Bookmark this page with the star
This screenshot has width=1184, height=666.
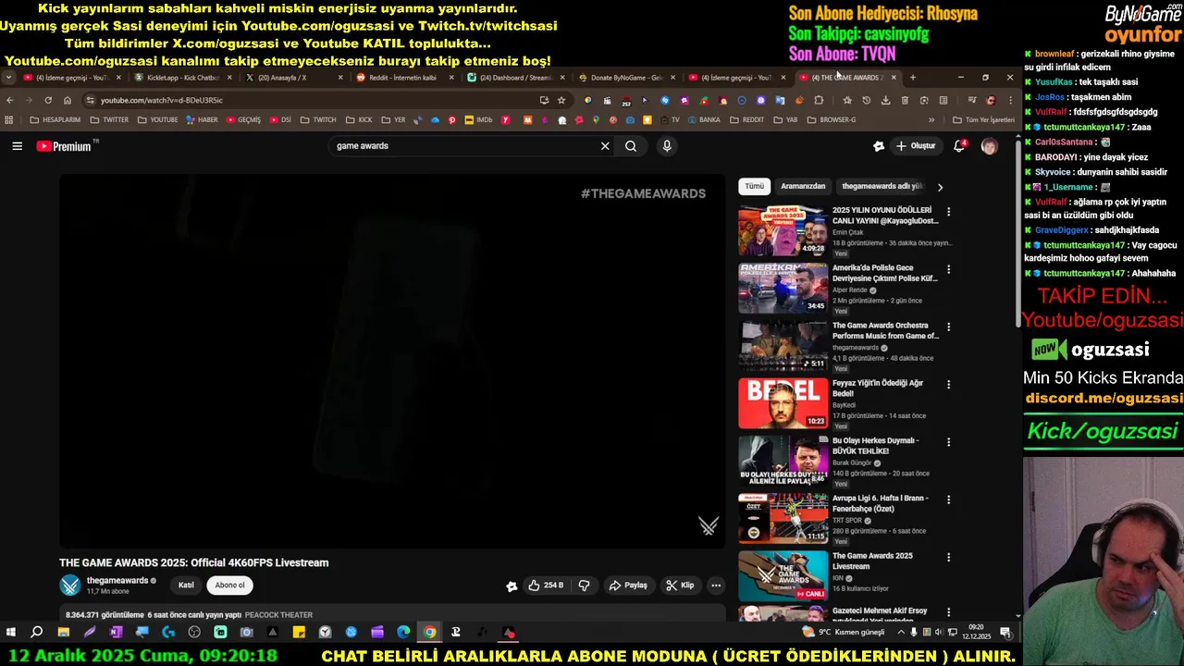[x=561, y=100]
